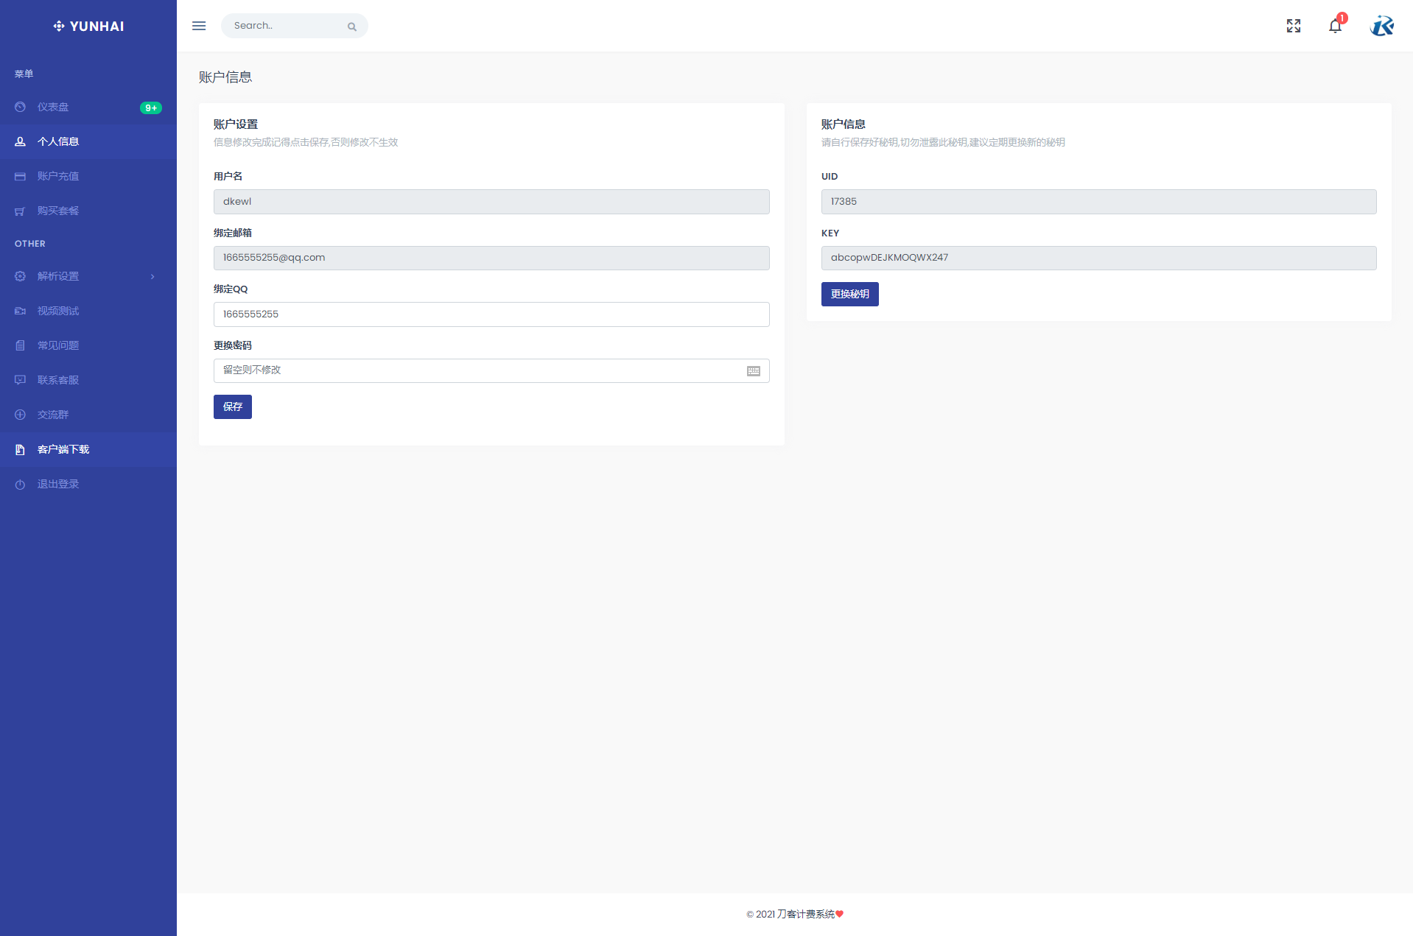Open 视频测试 from the sidebar
Image resolution: width=1413 pixels, height=936 pixels.
pos(58,311)
